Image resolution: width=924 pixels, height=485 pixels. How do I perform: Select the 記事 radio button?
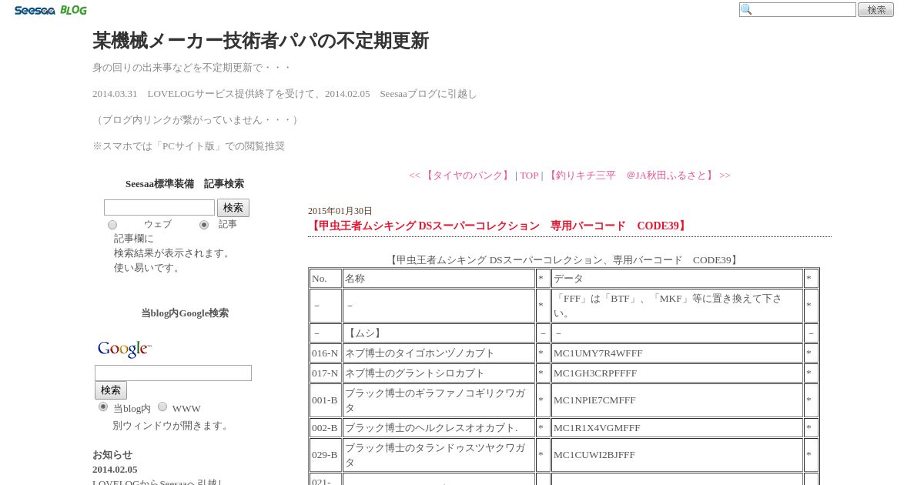204,225
